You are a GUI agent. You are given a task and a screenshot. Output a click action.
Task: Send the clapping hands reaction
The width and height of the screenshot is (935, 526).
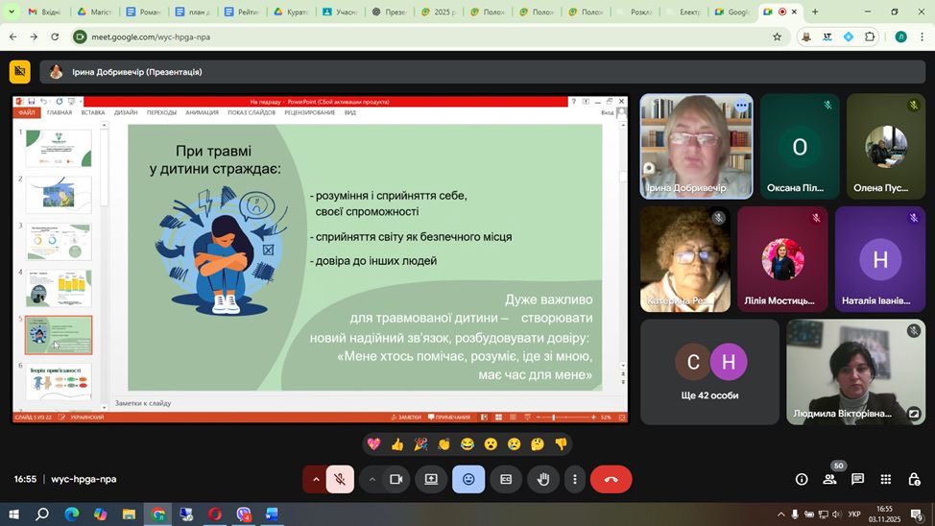[x=444, y=443]
